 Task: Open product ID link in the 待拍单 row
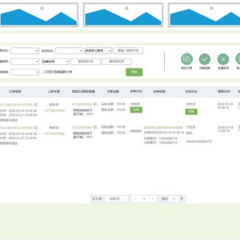pyautogui.click(x=82, y=104)
